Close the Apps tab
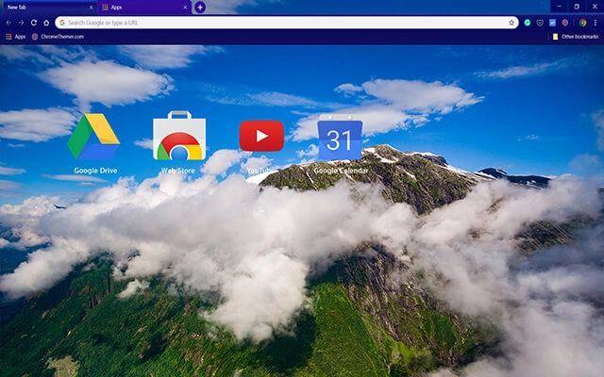This screenshot has width=604, height=377. pos(185,8)
